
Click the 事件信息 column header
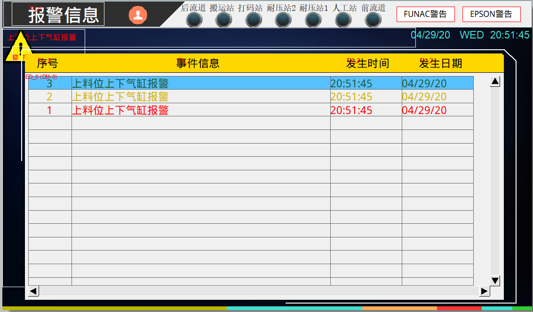pyautogui.click(x=198, y=63)
